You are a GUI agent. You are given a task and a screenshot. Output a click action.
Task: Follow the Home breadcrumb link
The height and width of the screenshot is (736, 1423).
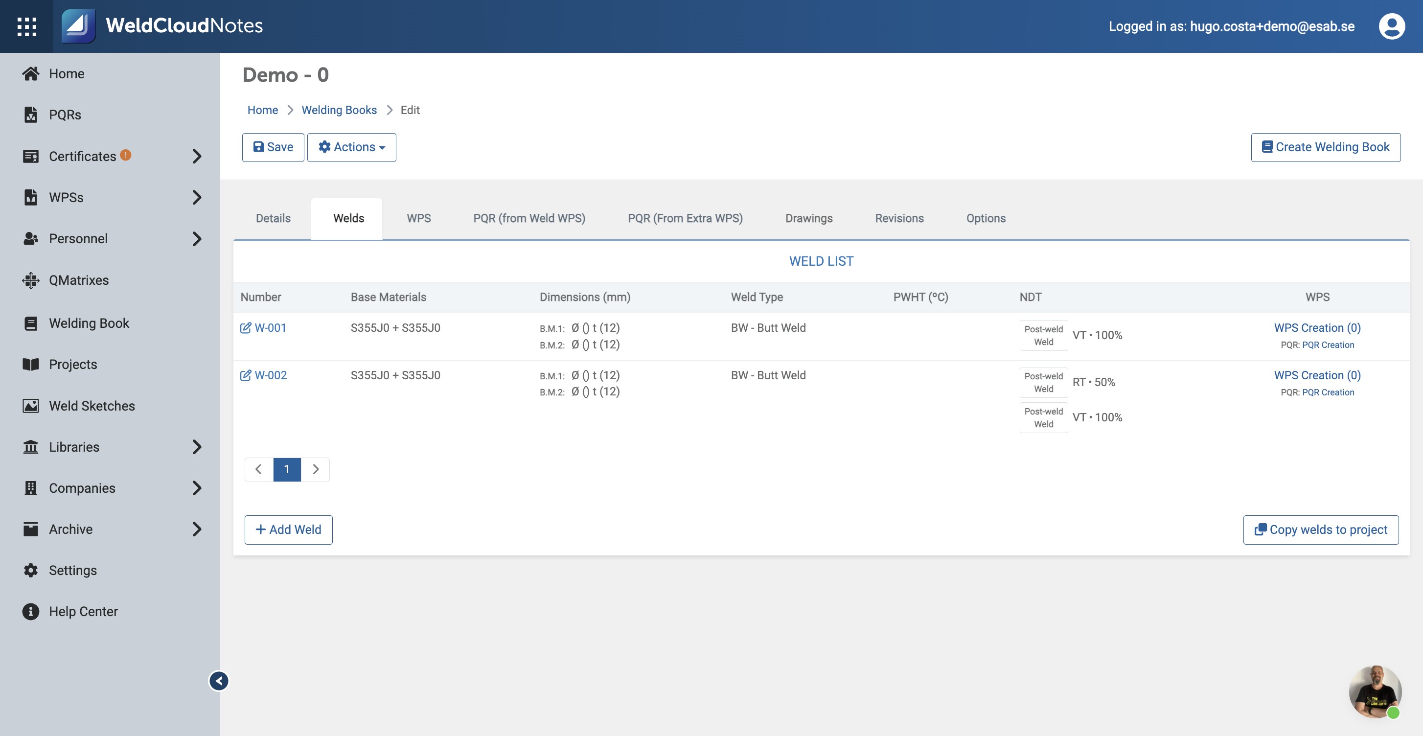pyautogui.click(x=262, y=110)
